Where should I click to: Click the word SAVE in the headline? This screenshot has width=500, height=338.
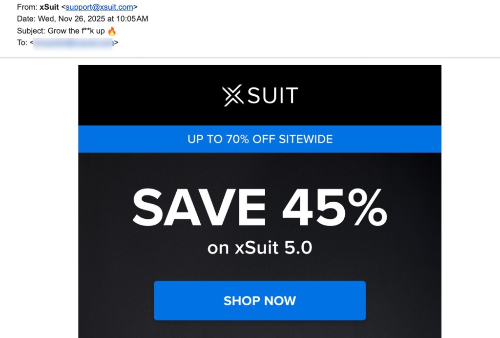(x=199, y=207)
